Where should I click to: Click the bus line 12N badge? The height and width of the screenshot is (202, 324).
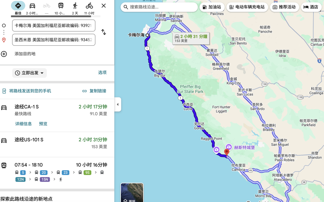(x=20, y=179)
